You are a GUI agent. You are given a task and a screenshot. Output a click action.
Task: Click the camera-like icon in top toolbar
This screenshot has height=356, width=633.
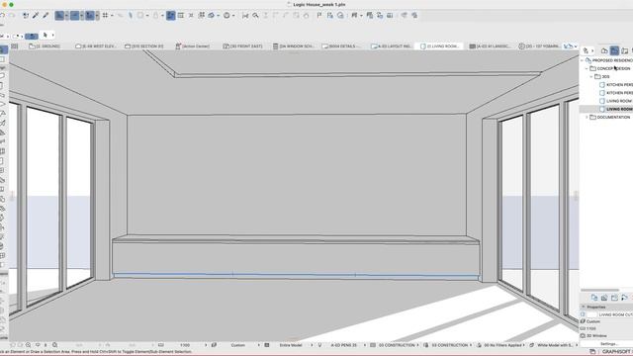[390, 16]
